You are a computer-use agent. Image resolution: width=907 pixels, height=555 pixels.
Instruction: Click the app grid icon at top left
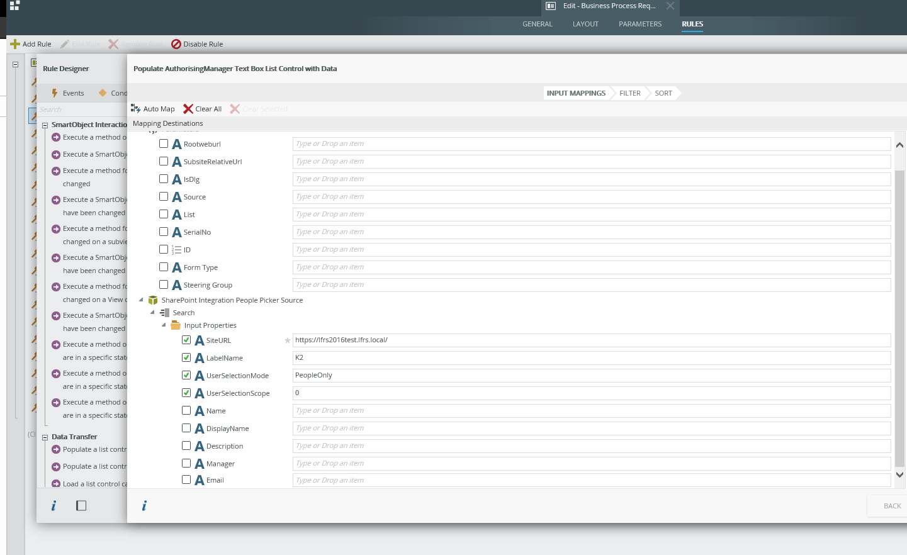tap(14, 6)
